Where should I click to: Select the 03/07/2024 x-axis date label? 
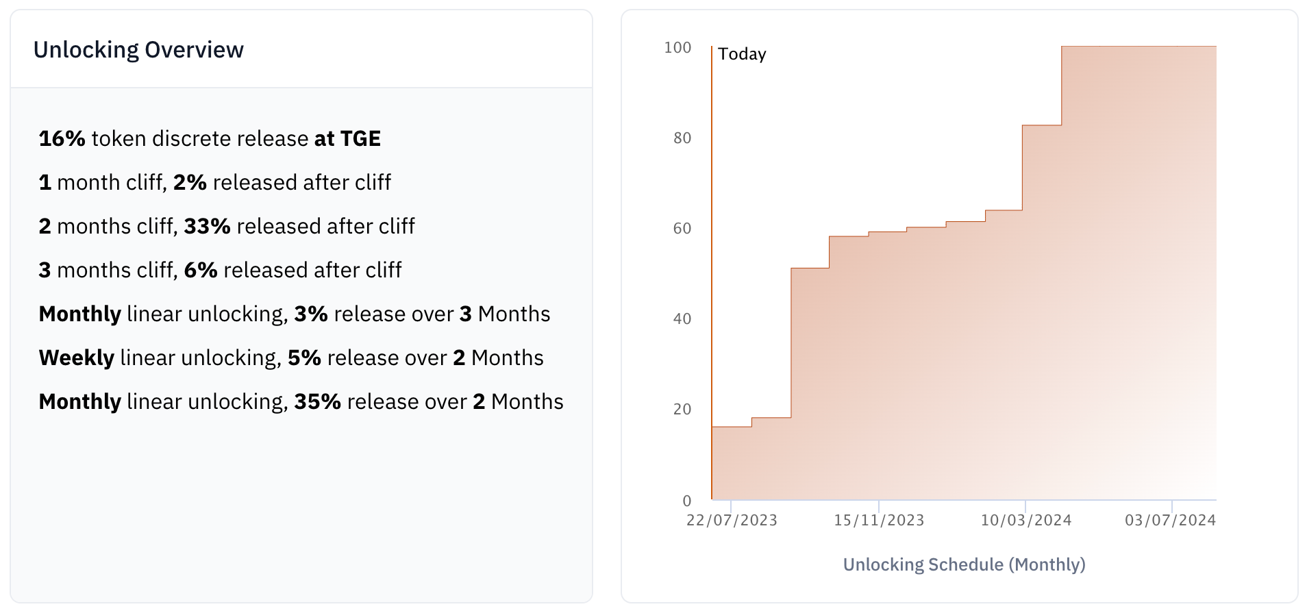[x=1170, y=521]
